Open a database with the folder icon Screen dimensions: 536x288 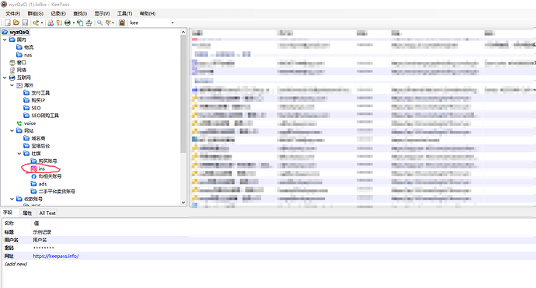[x=16, y=23]
